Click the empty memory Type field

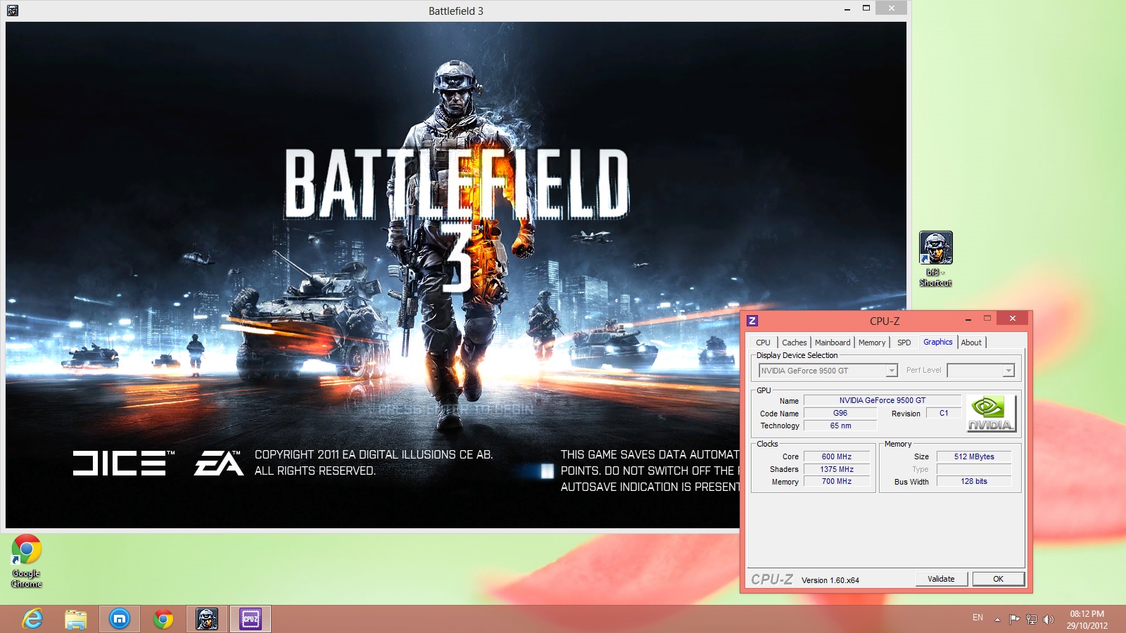point(974,469)
